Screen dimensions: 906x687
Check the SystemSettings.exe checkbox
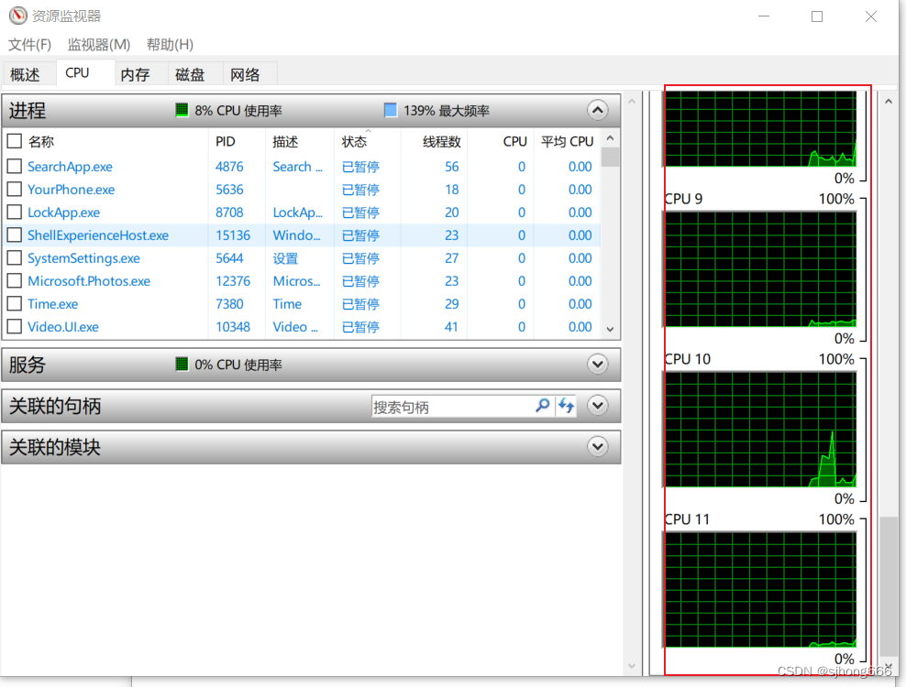point(15,258)
